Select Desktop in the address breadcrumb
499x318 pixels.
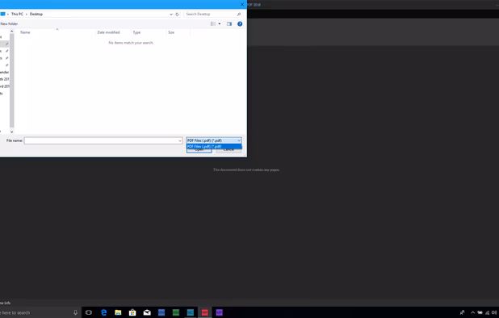click(36, 14)
